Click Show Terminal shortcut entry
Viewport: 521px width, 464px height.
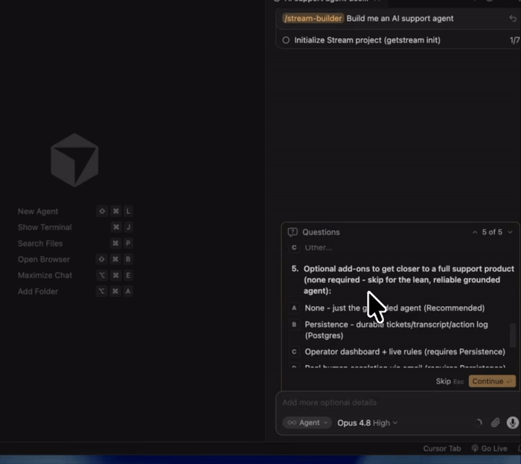point(74,227)
